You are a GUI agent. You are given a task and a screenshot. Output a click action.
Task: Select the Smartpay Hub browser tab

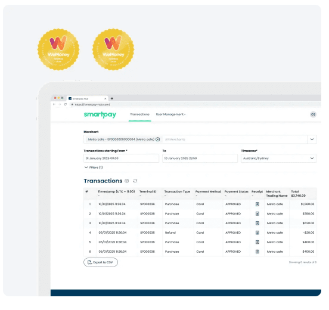(88, 98)
